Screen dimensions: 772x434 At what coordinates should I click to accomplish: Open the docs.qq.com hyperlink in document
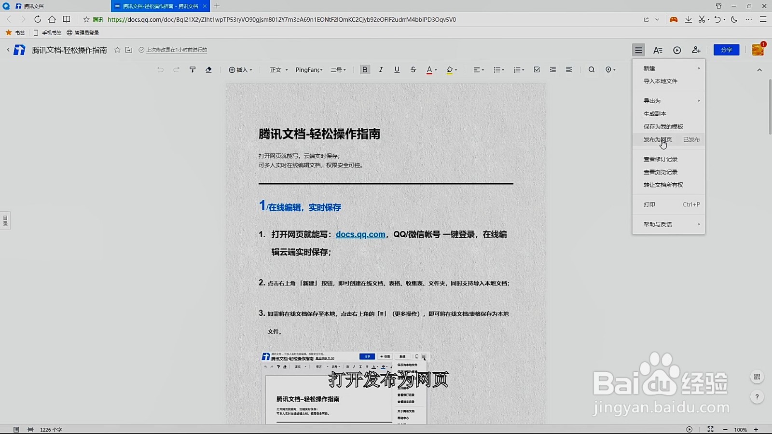click(360, 234)
